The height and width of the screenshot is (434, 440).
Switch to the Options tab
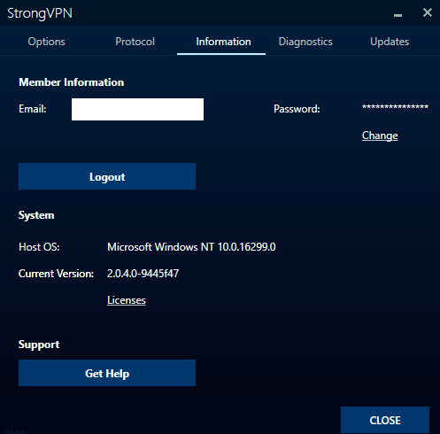coord(46,42)
